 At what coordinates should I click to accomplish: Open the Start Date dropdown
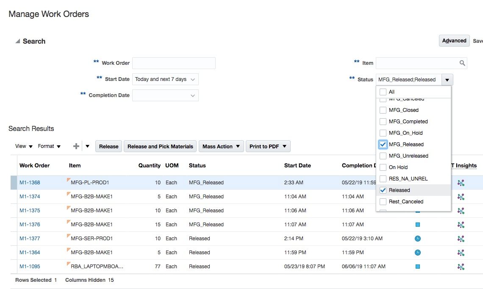point(165,79)
